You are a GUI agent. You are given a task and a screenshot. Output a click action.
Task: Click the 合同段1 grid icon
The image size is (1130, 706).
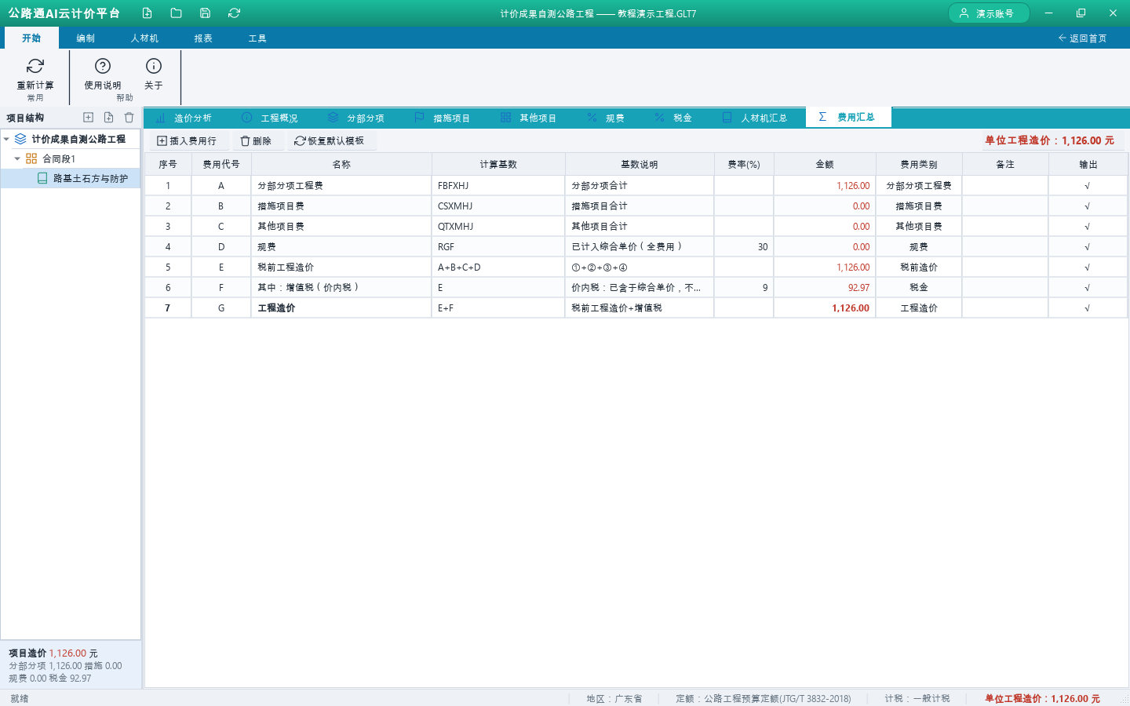point(31,158)
